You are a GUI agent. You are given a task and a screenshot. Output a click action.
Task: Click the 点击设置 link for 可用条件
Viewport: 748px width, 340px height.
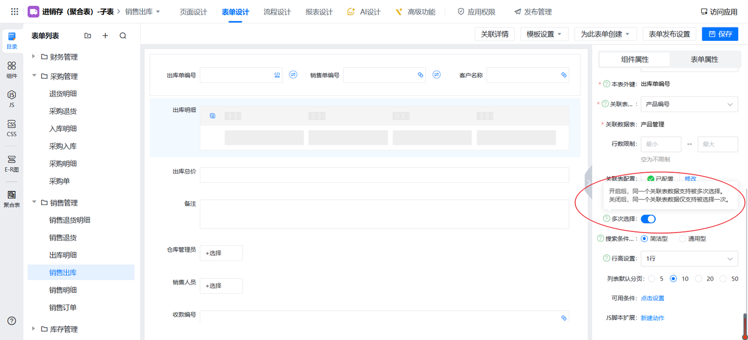[652, 298]
